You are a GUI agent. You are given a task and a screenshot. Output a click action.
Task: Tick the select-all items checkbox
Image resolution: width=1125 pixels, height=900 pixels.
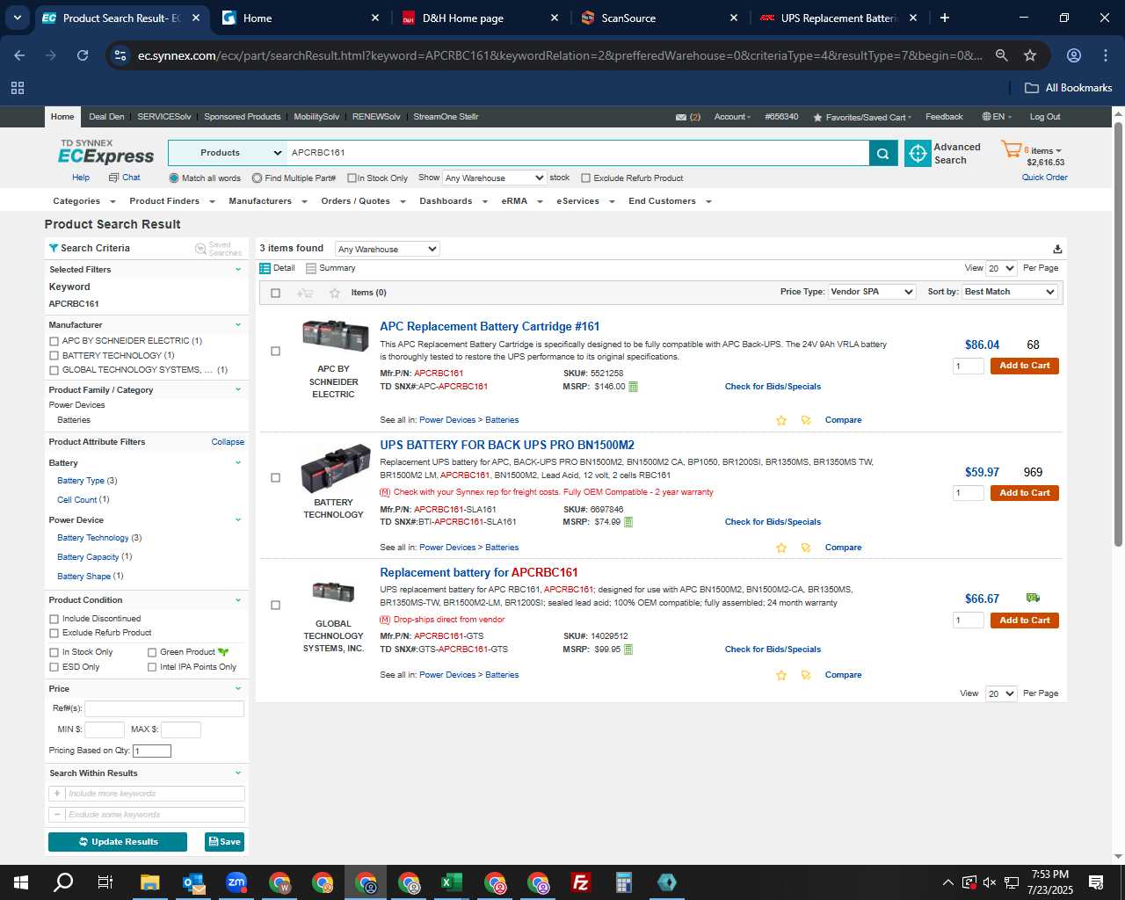click(x=275, y=293)
